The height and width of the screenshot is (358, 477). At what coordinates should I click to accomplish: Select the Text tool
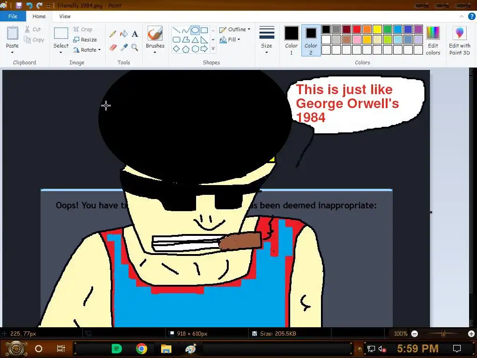135,34
